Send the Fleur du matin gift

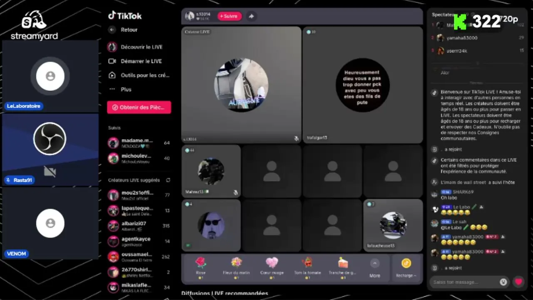[236, 267]
